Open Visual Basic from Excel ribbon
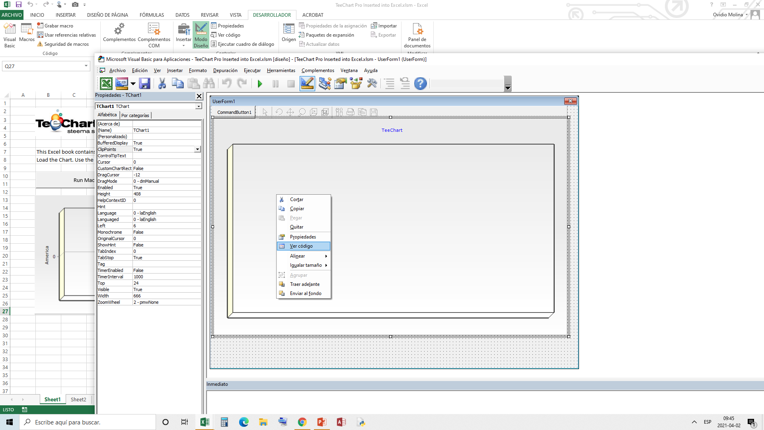The height and width of the screenshot is (430, 764). [10, 35]
